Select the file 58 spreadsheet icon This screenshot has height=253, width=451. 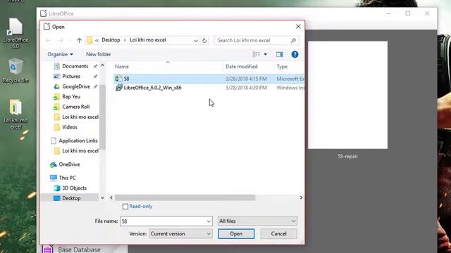[118, 79]
